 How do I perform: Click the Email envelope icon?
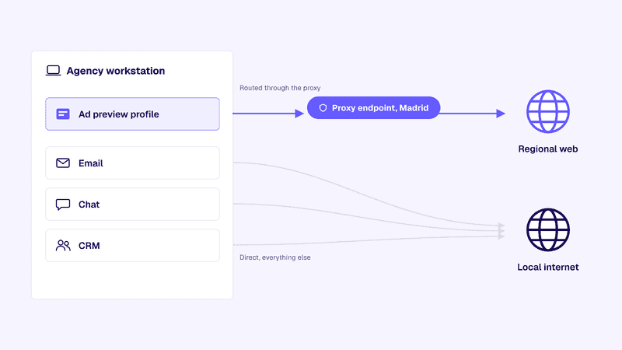[63, 163]
